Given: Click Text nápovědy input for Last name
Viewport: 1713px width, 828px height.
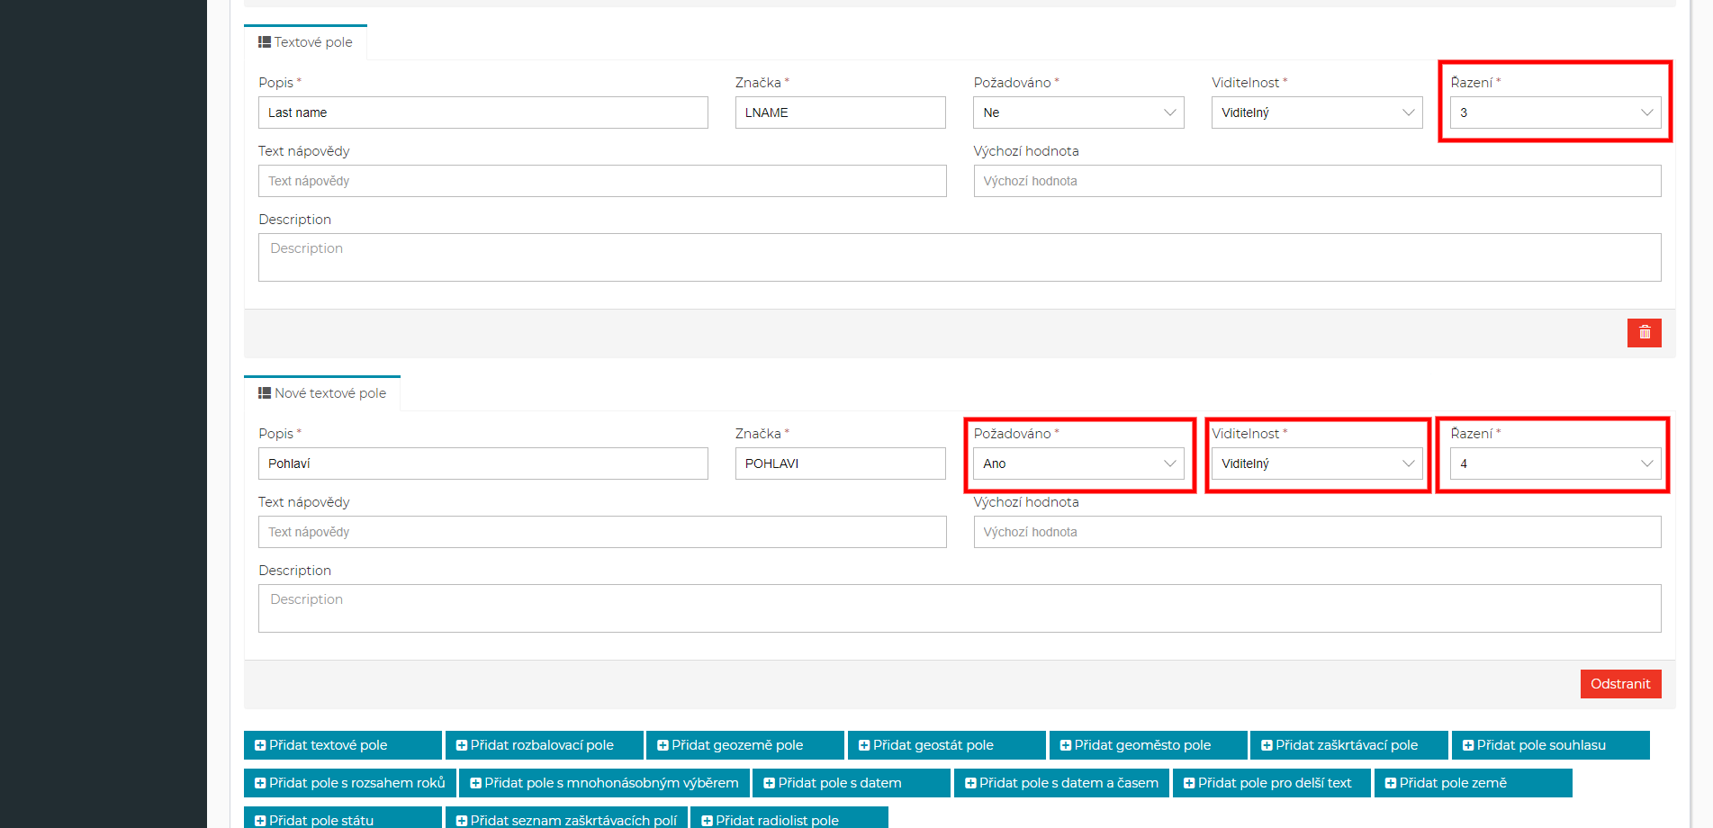Looking at the screenshot, I should click(x=602, y=181).
